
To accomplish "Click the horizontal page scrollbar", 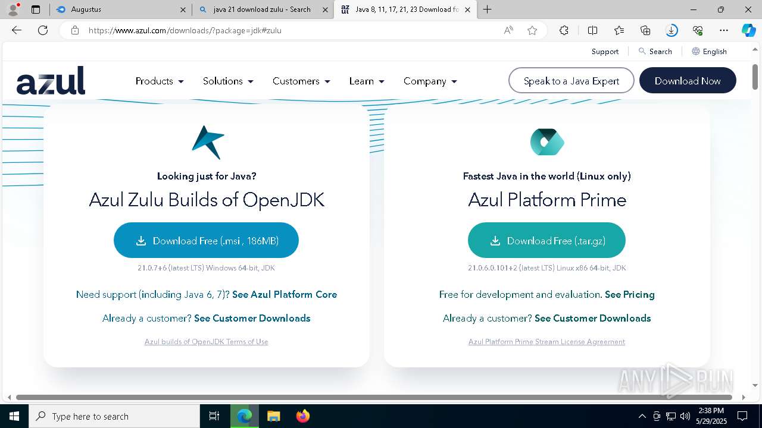I will (x=374, y=397).
